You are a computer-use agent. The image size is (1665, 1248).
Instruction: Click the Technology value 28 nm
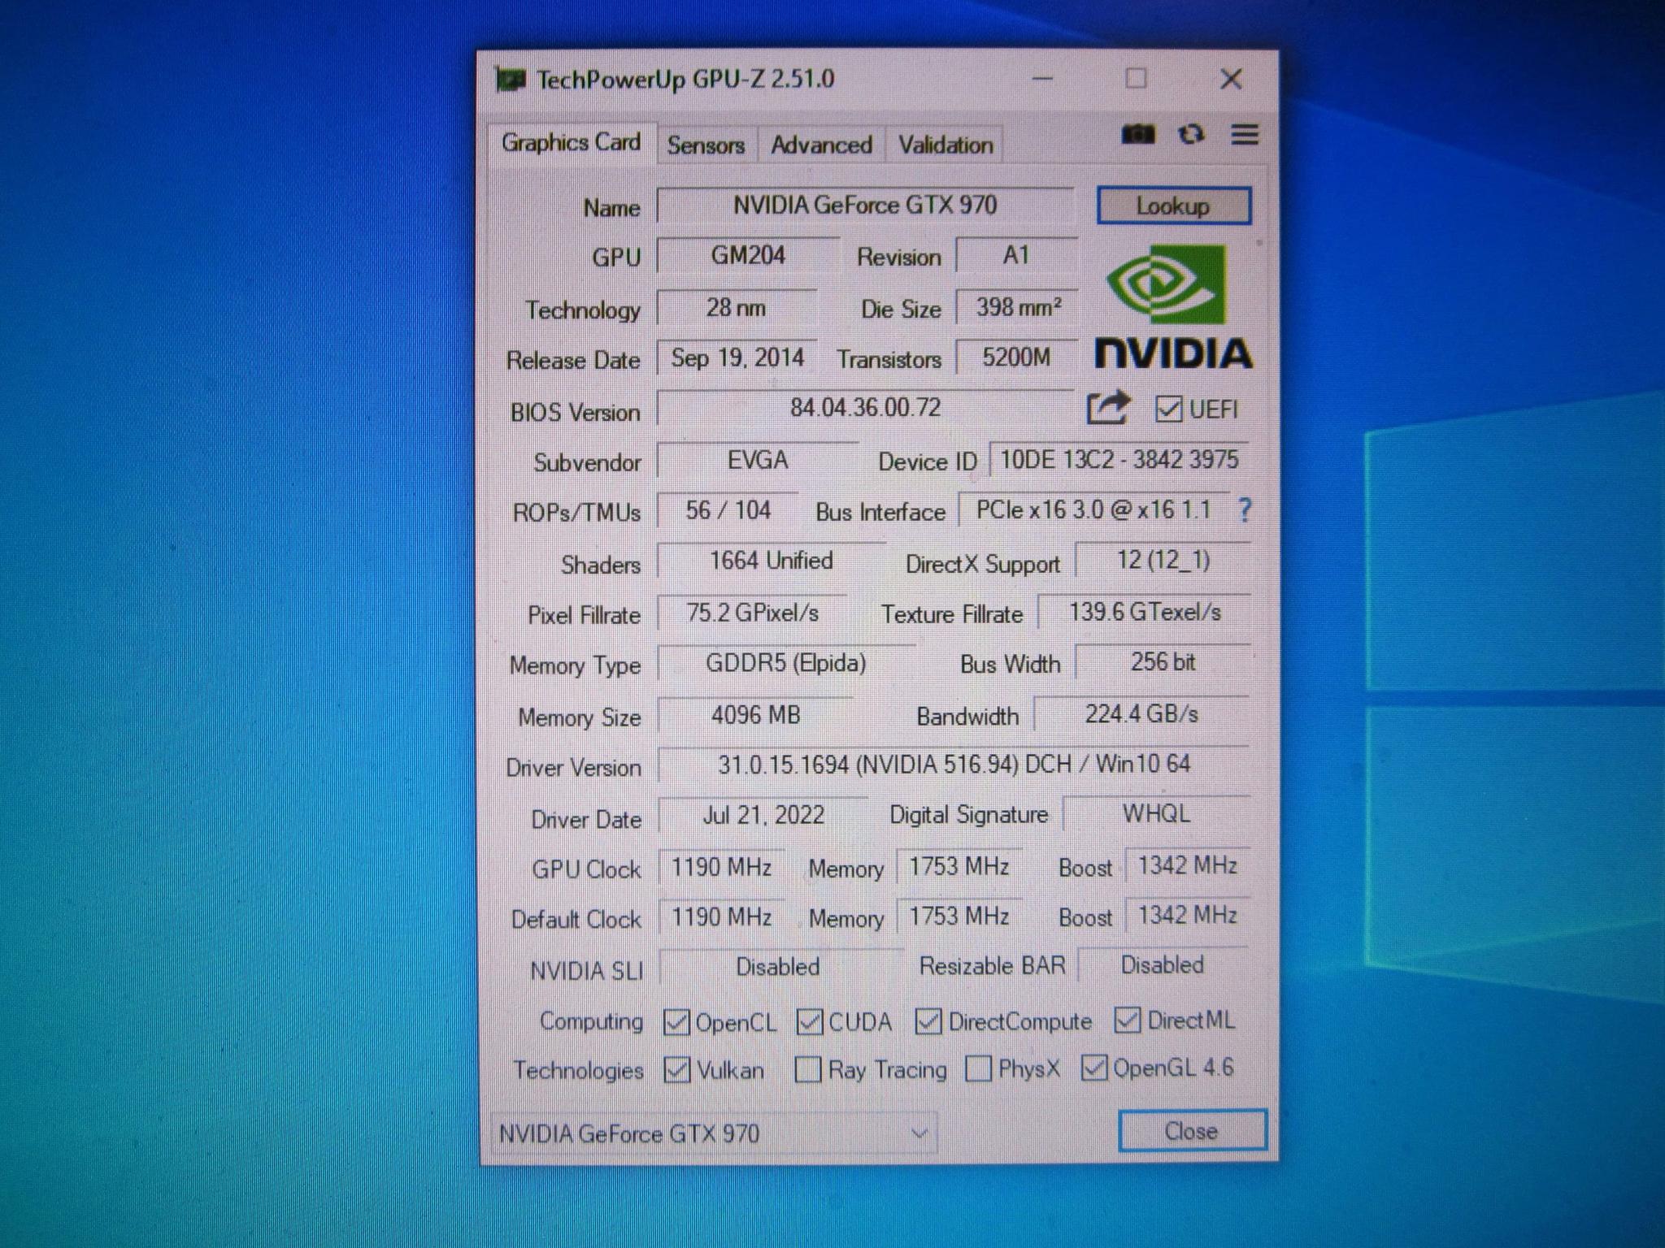click(737, 308)
